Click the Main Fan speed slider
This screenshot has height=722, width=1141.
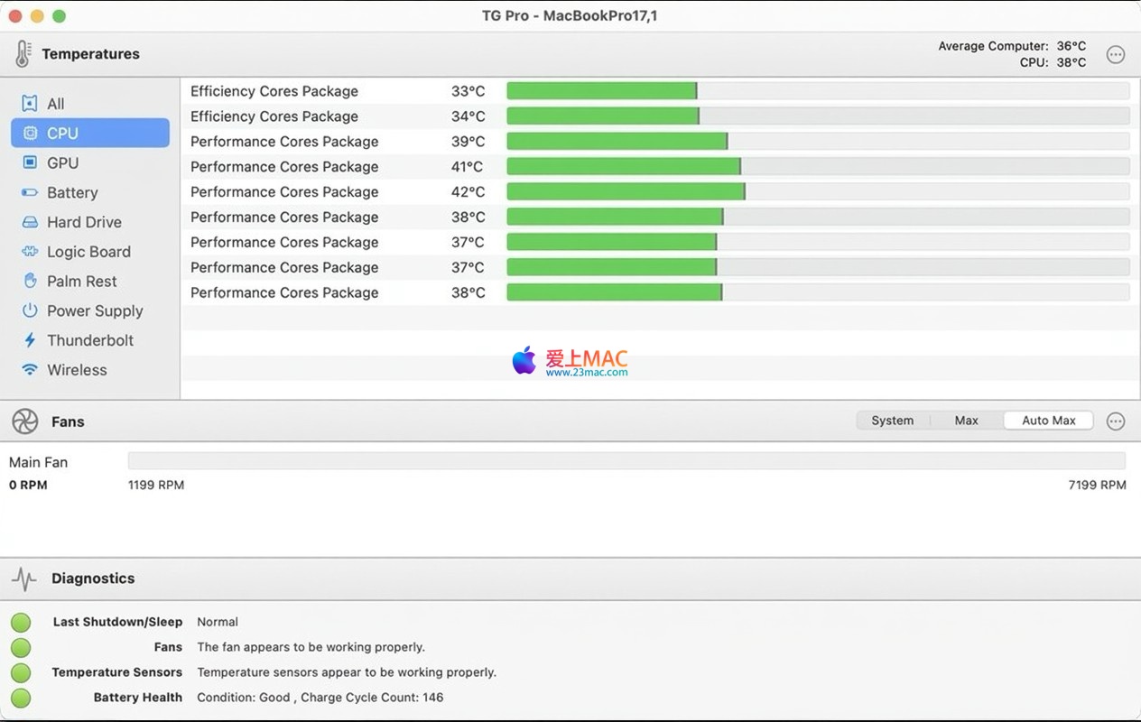(626, 461)
